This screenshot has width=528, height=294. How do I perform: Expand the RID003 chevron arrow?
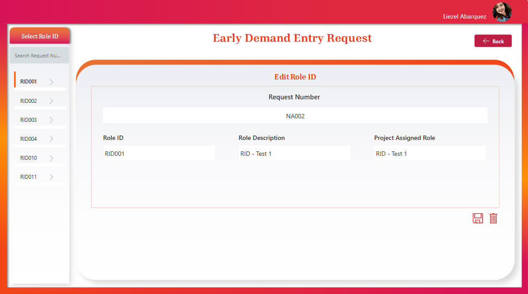coord(51,120)
